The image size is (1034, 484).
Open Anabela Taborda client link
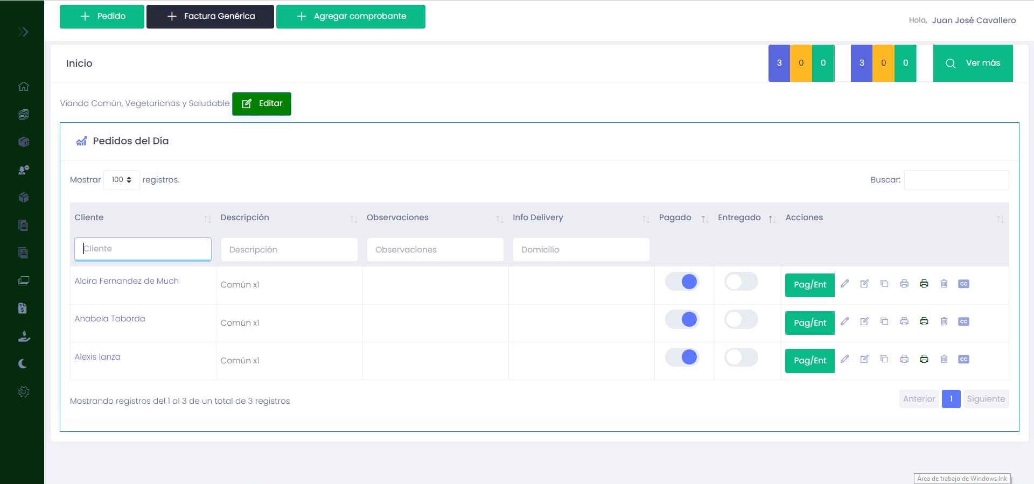[110, 319]
